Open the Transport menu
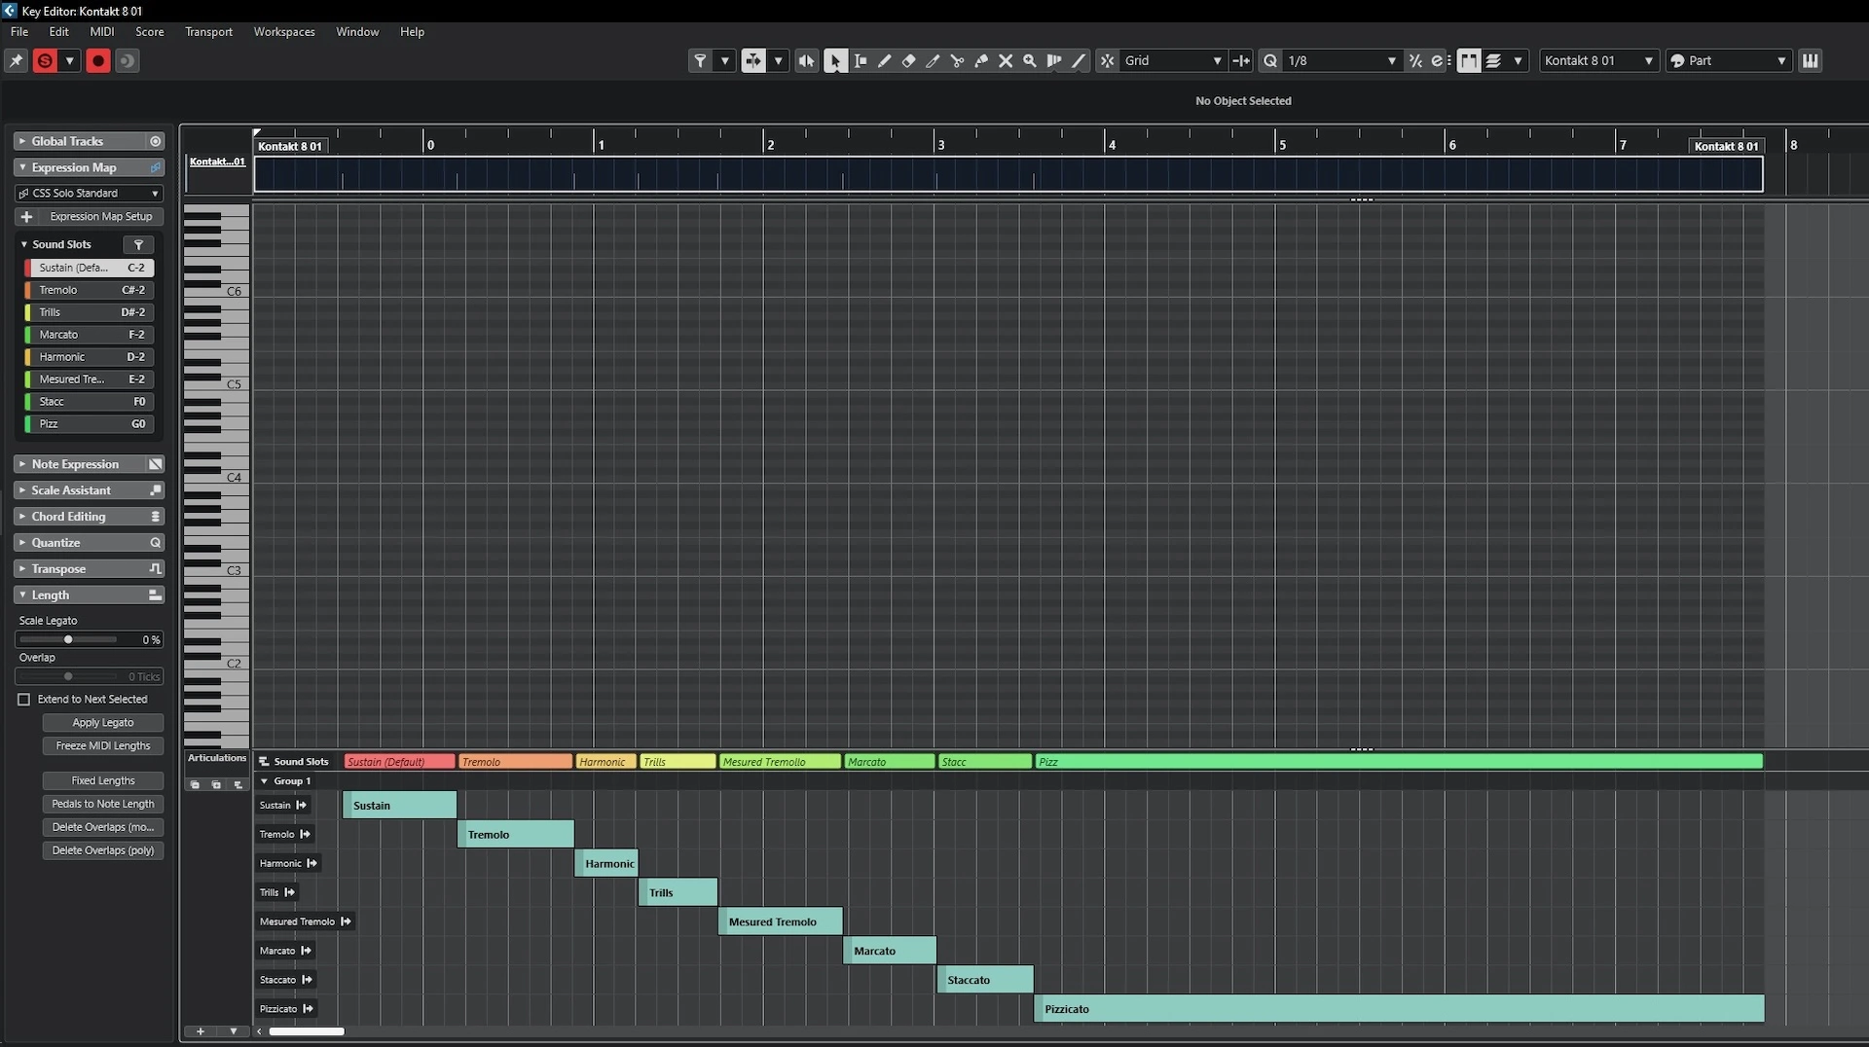This screenshot has width=1869, height=1047. pos(208,31)
